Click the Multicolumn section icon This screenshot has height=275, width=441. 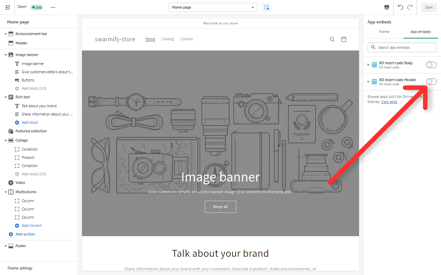11,192
